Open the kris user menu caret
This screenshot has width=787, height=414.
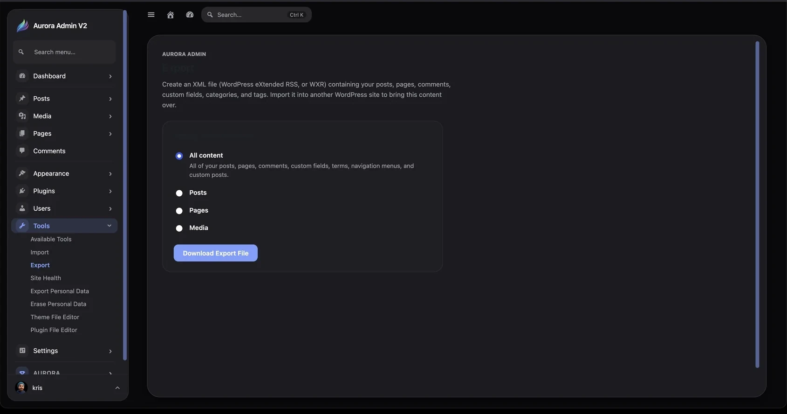(117, 388)
